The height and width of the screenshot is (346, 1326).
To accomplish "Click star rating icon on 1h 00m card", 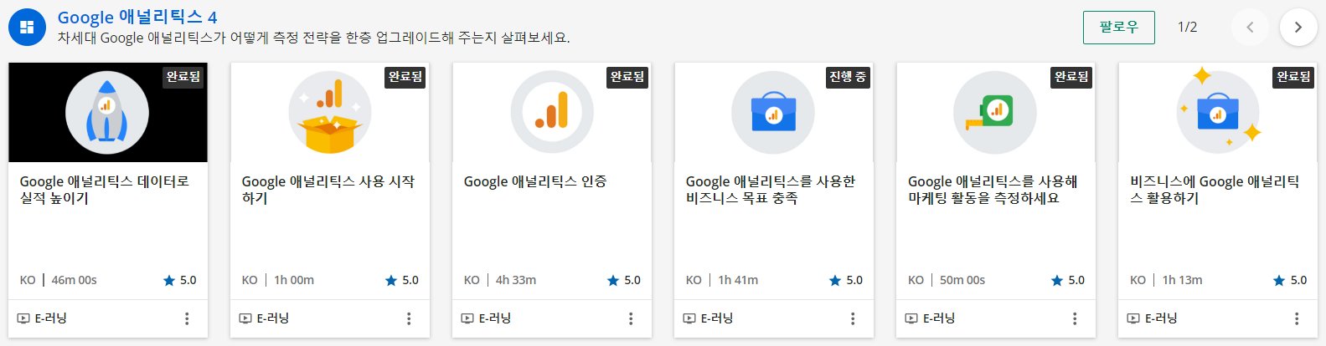I will click(391, 281).
